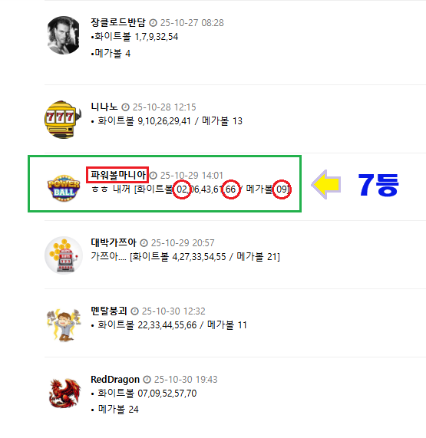
Task: Click the circled white ball number 66
Action: tap(231, 189)
